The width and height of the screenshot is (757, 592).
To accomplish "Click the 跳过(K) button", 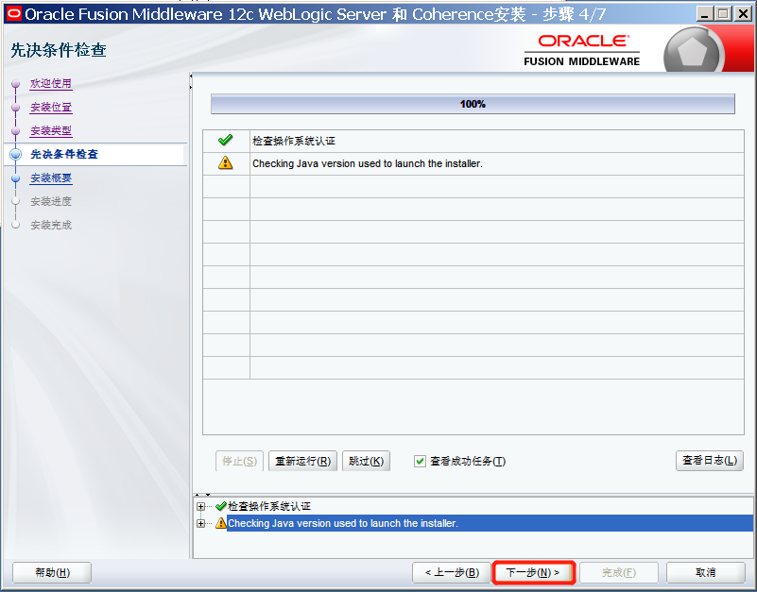I will coord(366,461).
